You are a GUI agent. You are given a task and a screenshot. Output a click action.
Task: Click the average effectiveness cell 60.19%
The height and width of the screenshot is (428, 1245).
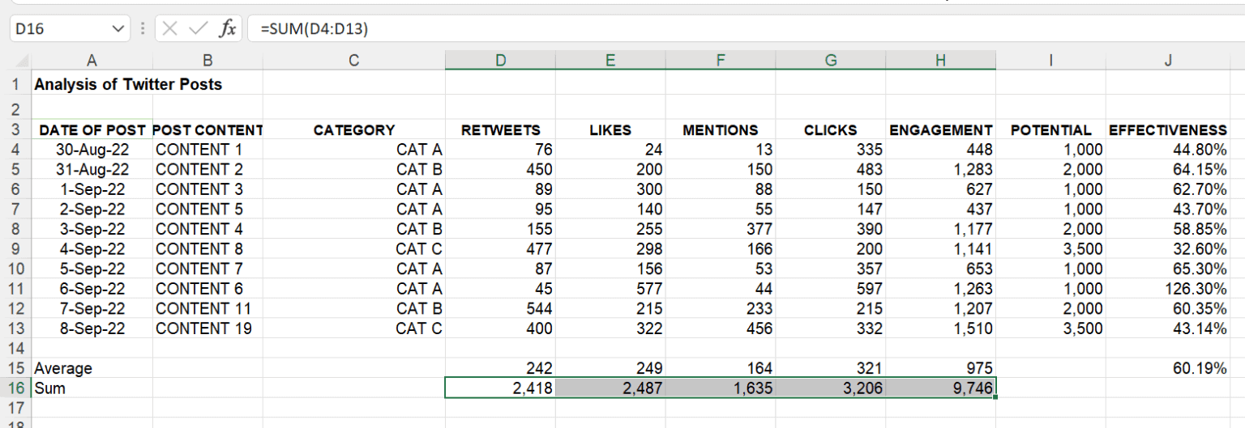click(x=1167, y=368)
